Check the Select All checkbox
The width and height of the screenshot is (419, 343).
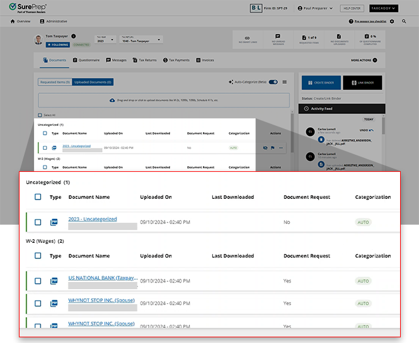tap(40, 115)
